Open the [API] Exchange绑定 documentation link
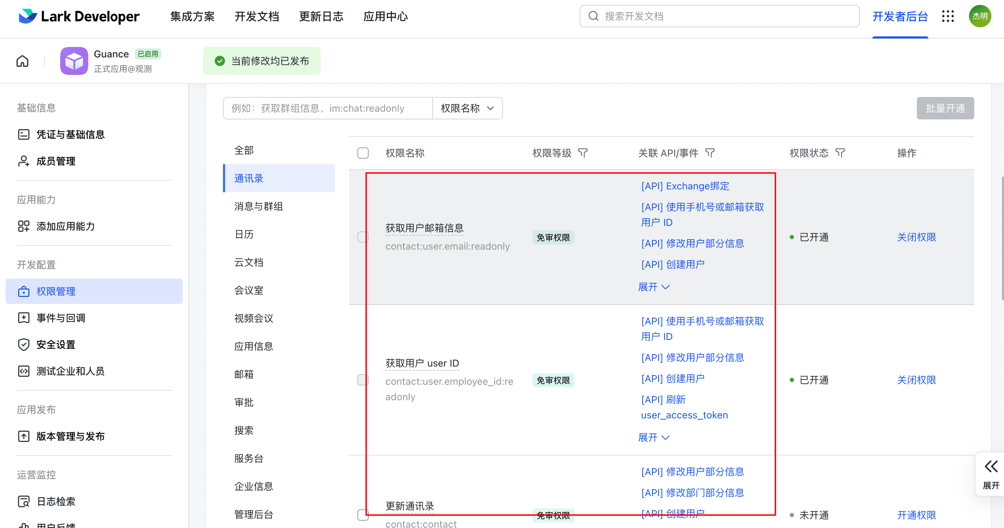 click(x=684, y=186)
